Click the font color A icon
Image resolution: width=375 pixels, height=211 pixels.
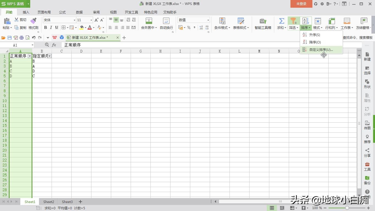(x=89, y=28)
